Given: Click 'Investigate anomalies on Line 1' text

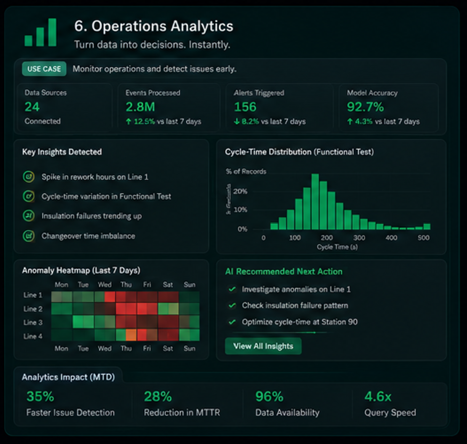Looking at the screenshot, I should coord(296,289).
